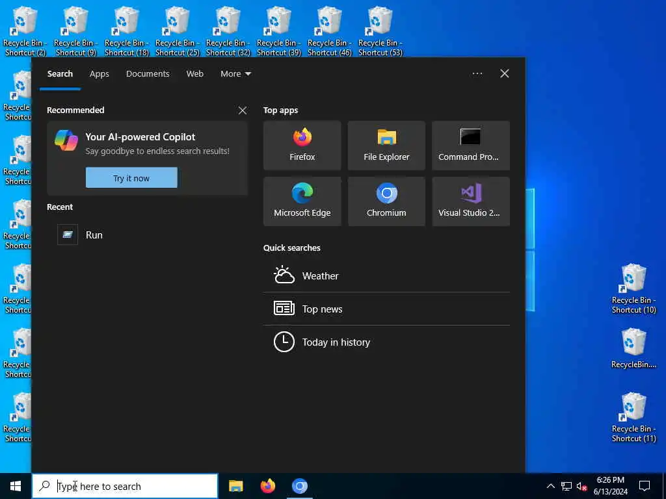
Task: Show hidden system tray icons
Action: tap(550, 486)
